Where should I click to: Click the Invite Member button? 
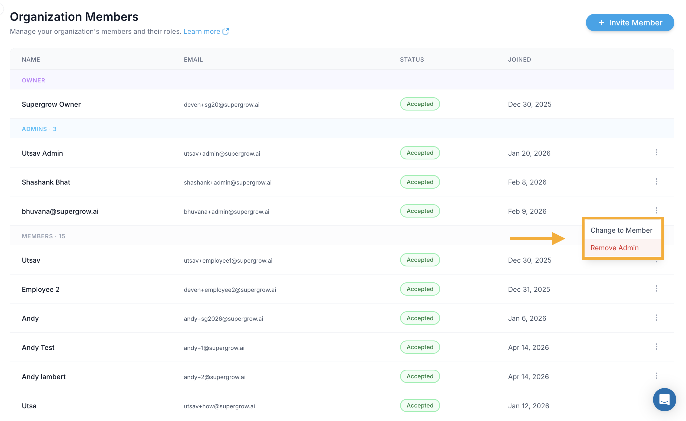click(x=630, y=22)
